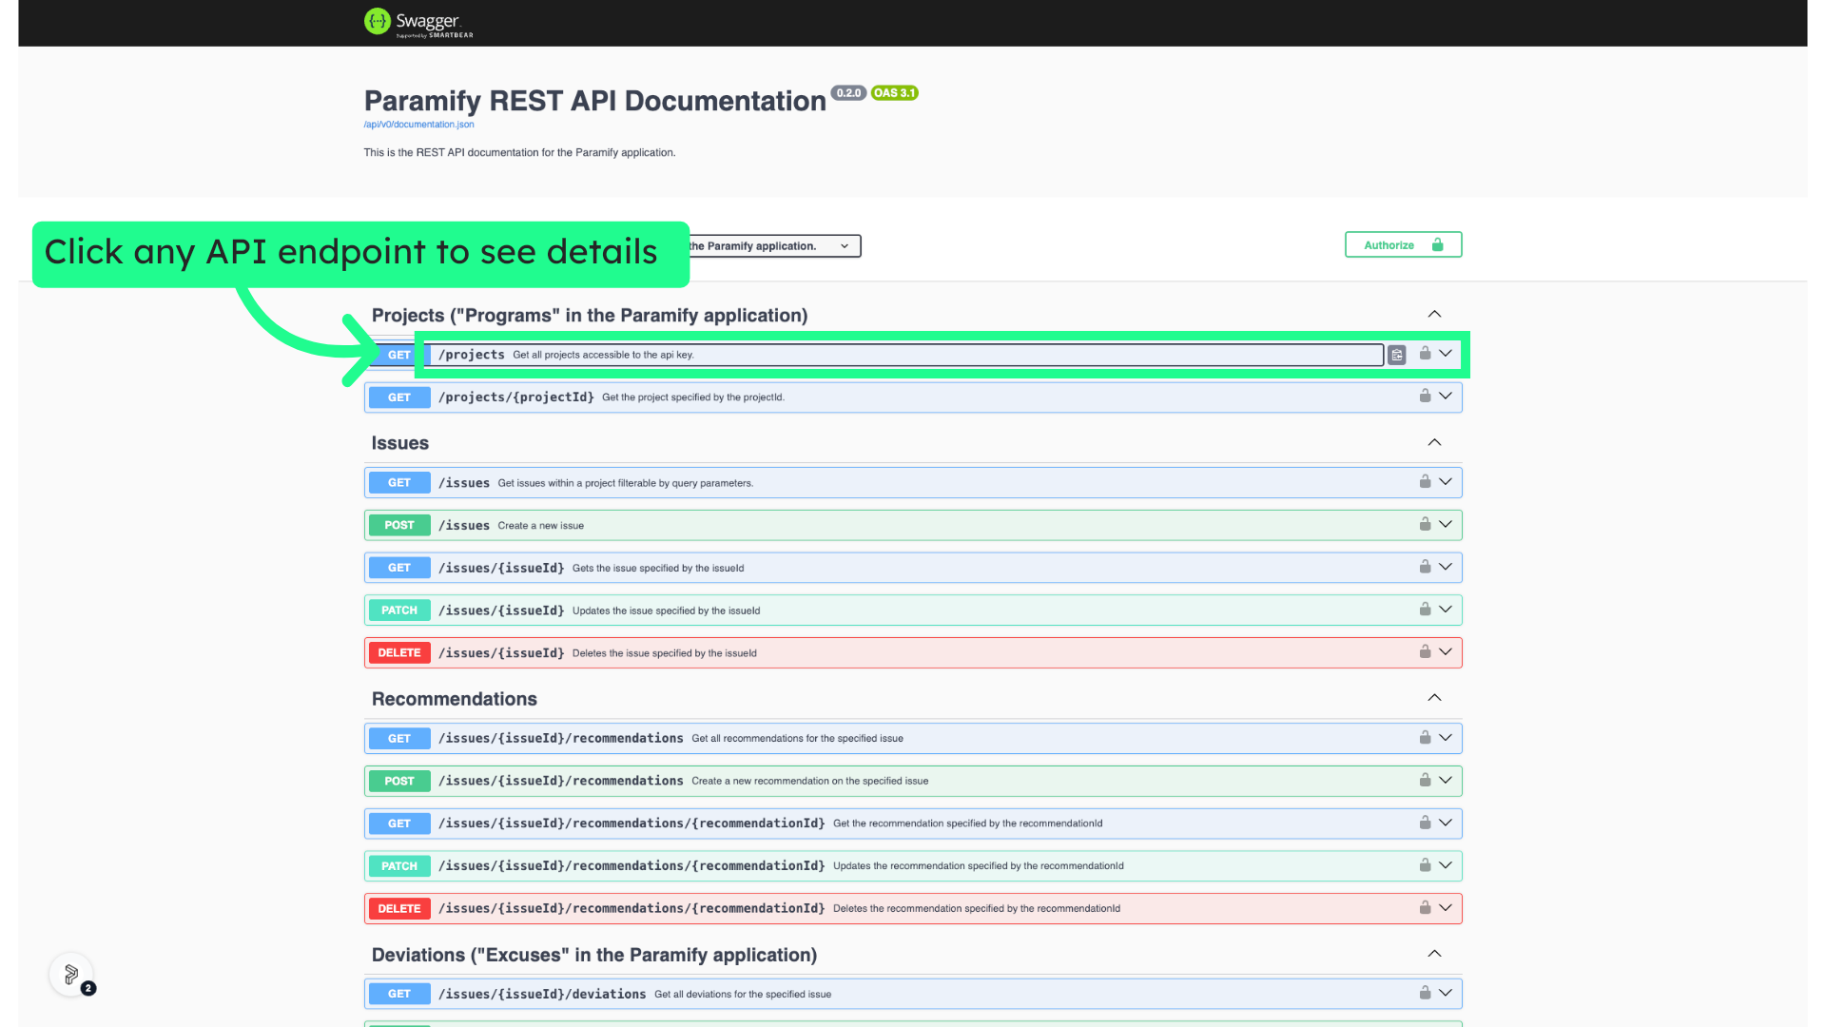Click 'Create a new recommendation on the specified issue'

pos(810,782)
